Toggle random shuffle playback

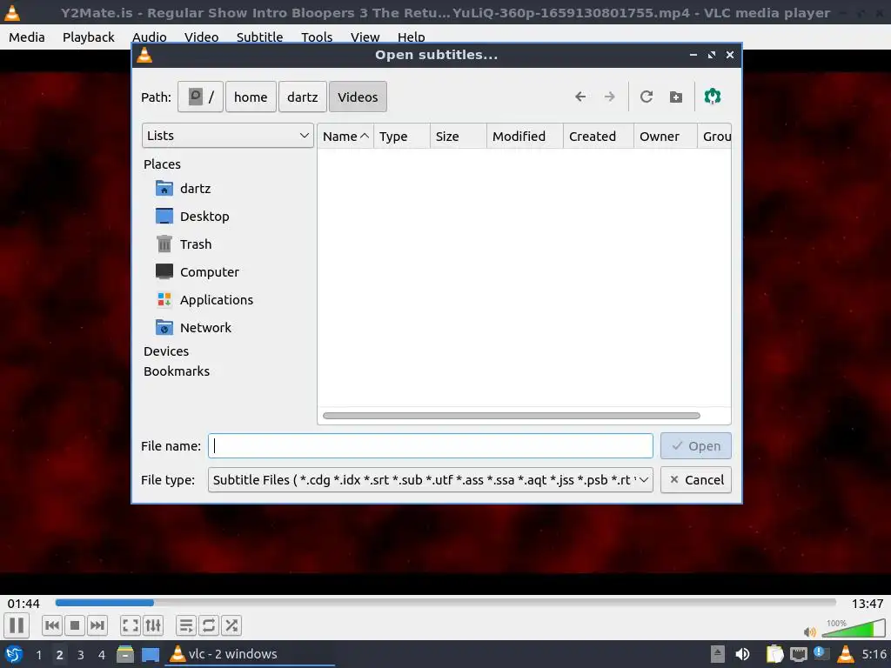point(231,625)
